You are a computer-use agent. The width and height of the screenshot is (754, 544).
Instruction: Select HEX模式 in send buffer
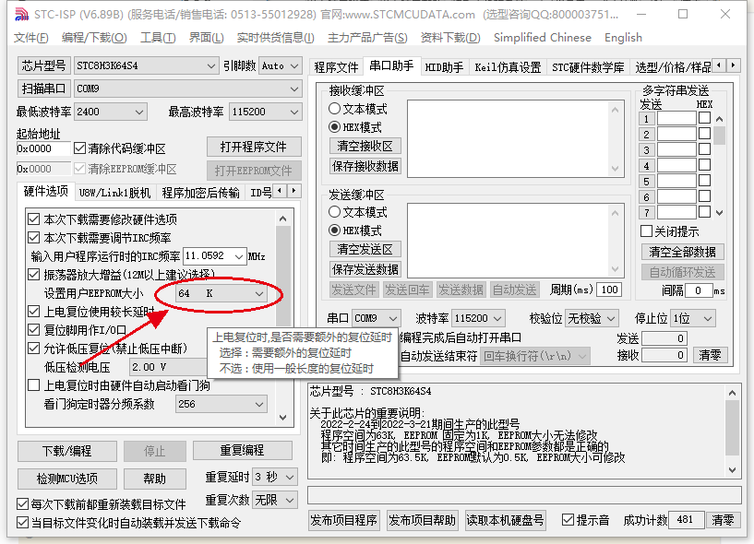tap(335, 231)
